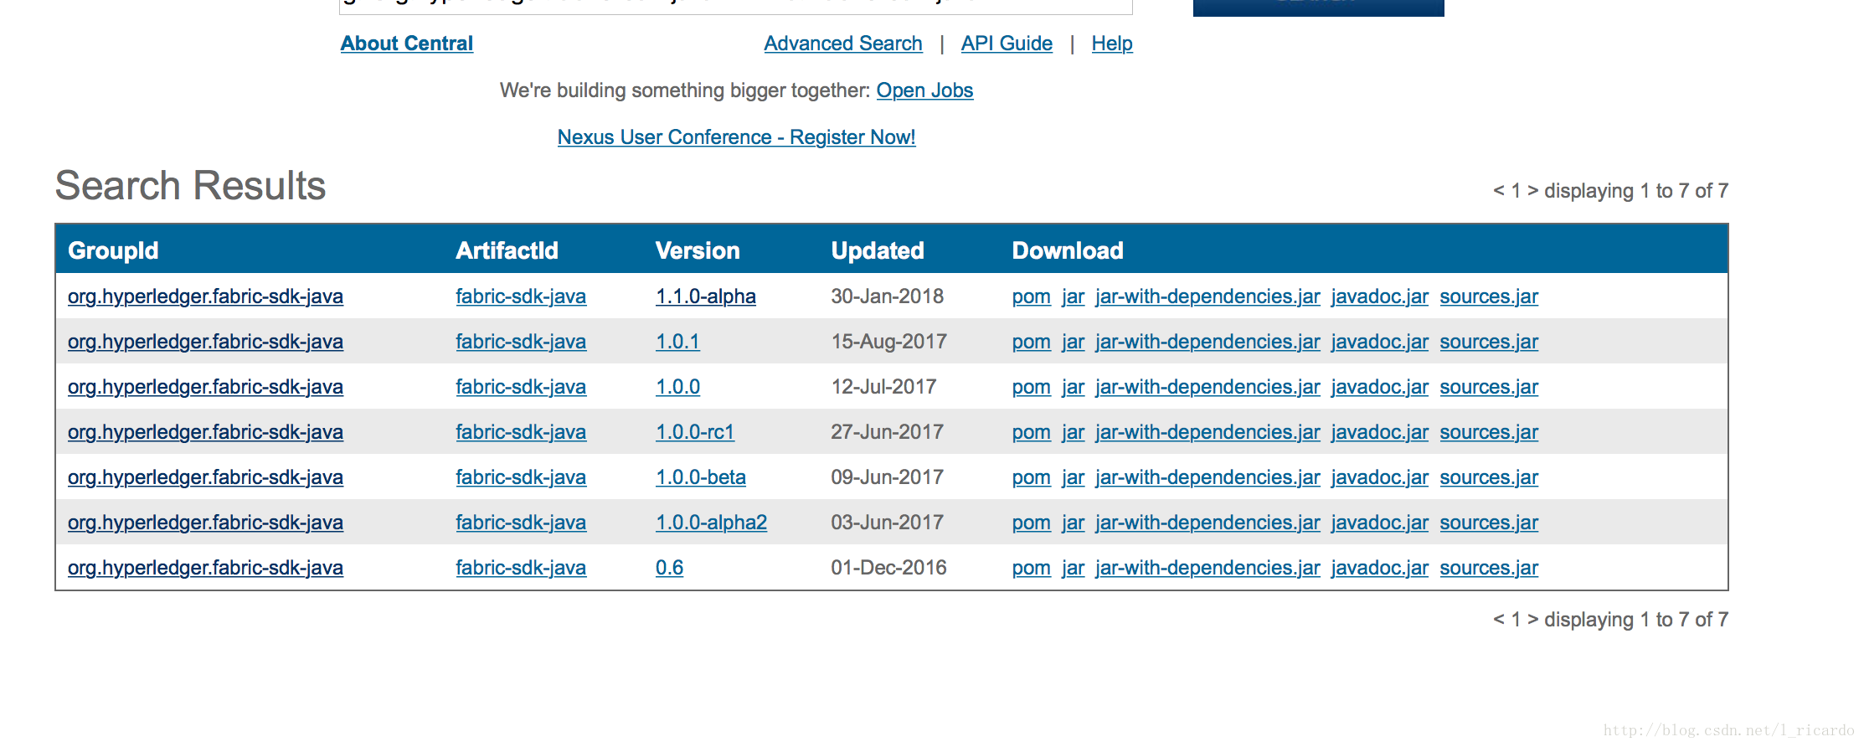Download javadoc.jar for 1.0.1
Screen dimensions: 1864x747
1379,342
